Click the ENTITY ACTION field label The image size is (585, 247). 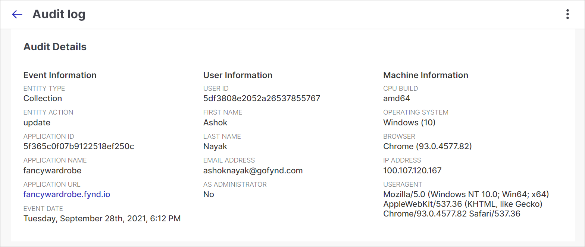(48, 112)
